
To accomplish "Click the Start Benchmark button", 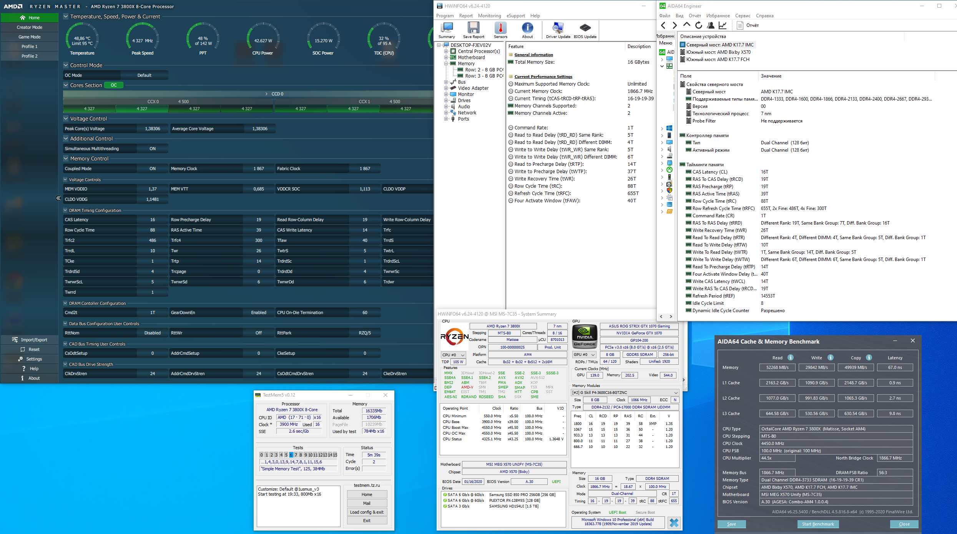I will (x=817, y=524).
